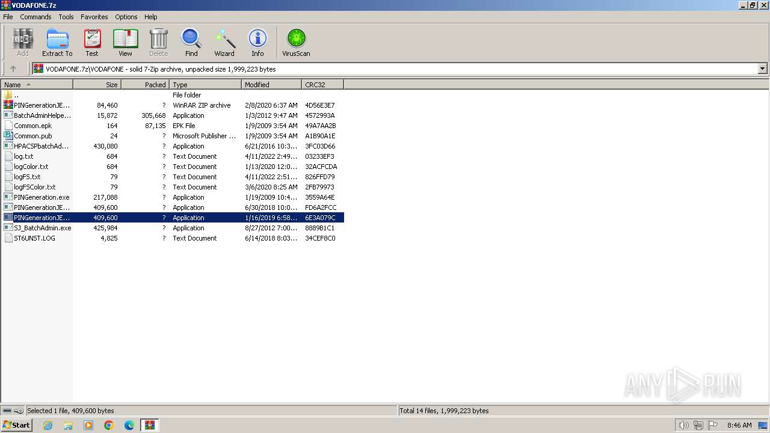The height and width of the screenshot is (433, 770).
Task: Expand the address path dropdown
Action: [763, 69]
